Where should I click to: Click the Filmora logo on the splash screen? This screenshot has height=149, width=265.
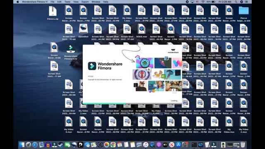click(x=92, y=66)
